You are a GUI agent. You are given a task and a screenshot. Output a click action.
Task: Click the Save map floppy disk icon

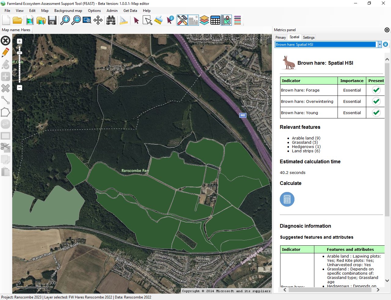[52, 20]
